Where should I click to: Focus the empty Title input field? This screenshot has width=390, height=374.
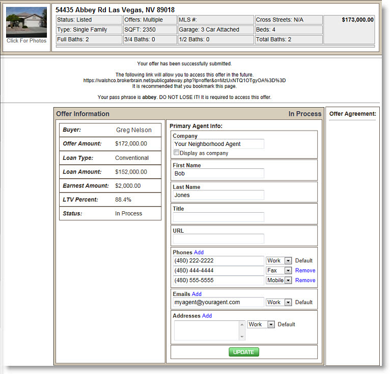pos(218,217)
